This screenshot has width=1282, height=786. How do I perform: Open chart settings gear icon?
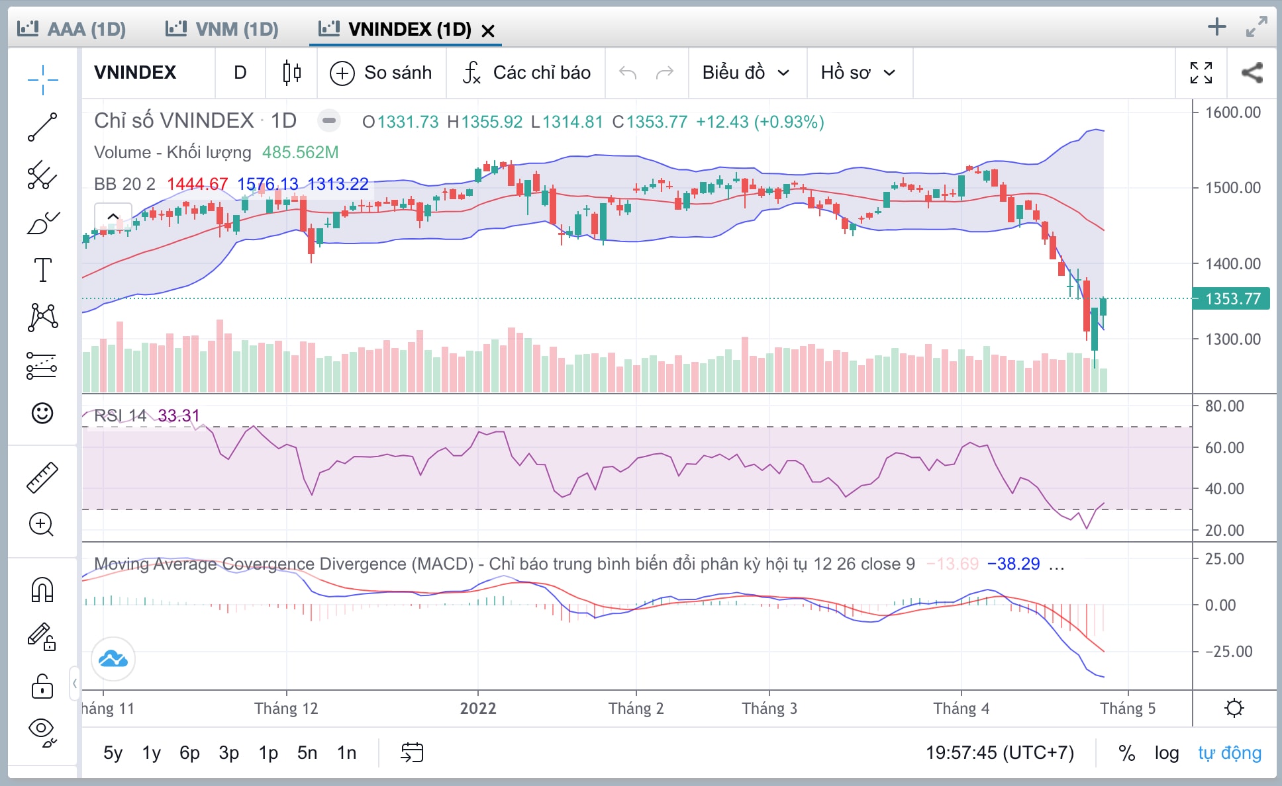[x=1234, y=708]
